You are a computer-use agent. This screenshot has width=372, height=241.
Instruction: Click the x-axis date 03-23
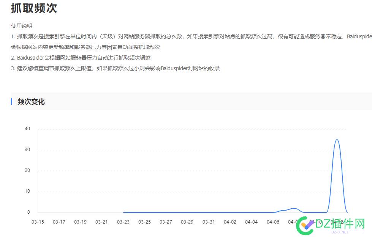[x=123, y=222]
